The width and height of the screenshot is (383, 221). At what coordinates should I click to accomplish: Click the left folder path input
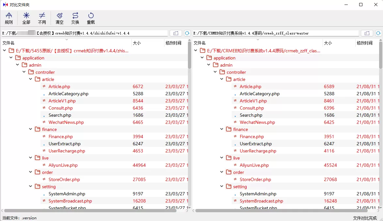tap(84, 33)
